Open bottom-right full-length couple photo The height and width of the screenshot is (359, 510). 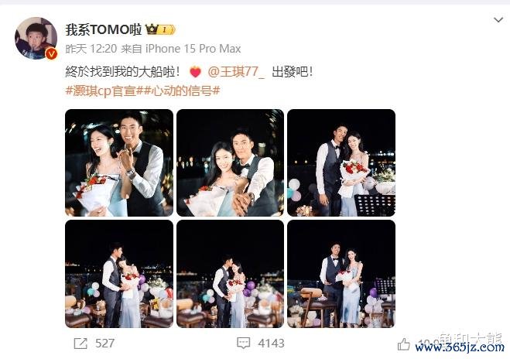[341, 274]
